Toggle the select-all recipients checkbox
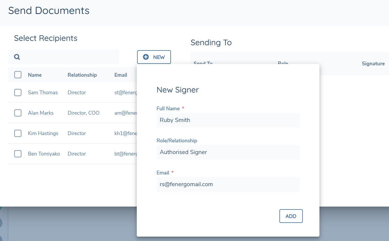389x241 pixels. point(18,75)
